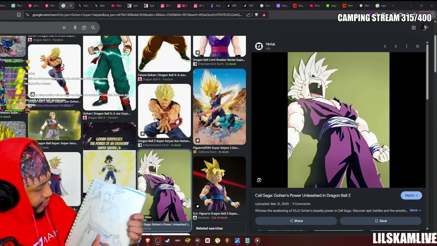Switch to the TikTok browser tab
Viewport: 437px width, 246px height.
[249, 5]
